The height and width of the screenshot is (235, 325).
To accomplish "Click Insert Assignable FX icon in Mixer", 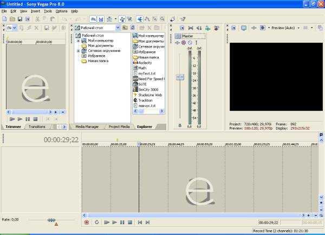I will [x=216, y=28].
